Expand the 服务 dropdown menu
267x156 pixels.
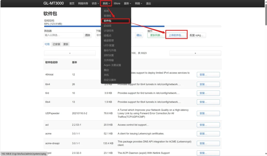(x=127, y=3)
